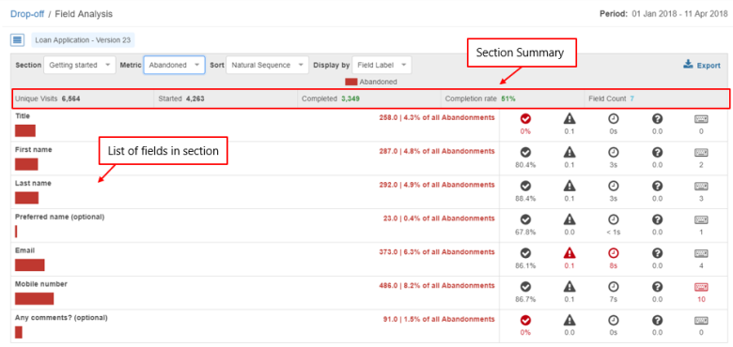Image resolution: width=733 pixels, height=347 pixels.
Task: Click the red abandonment bar for Email
Action: [x=29, y=264]
